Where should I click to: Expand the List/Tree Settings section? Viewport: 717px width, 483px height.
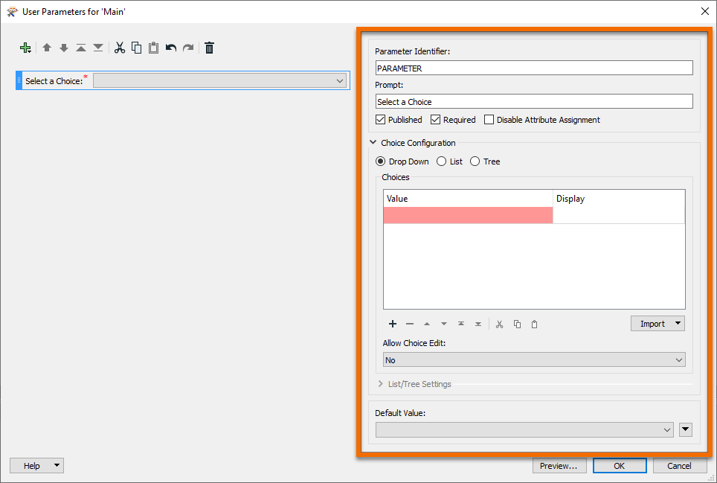[380, 384]
